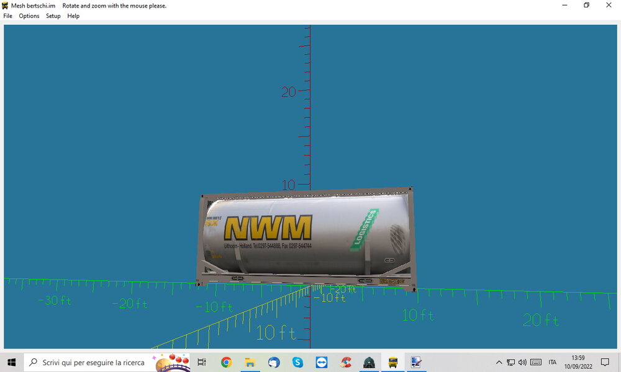Open Task View in taskbar

coord(202,362)
